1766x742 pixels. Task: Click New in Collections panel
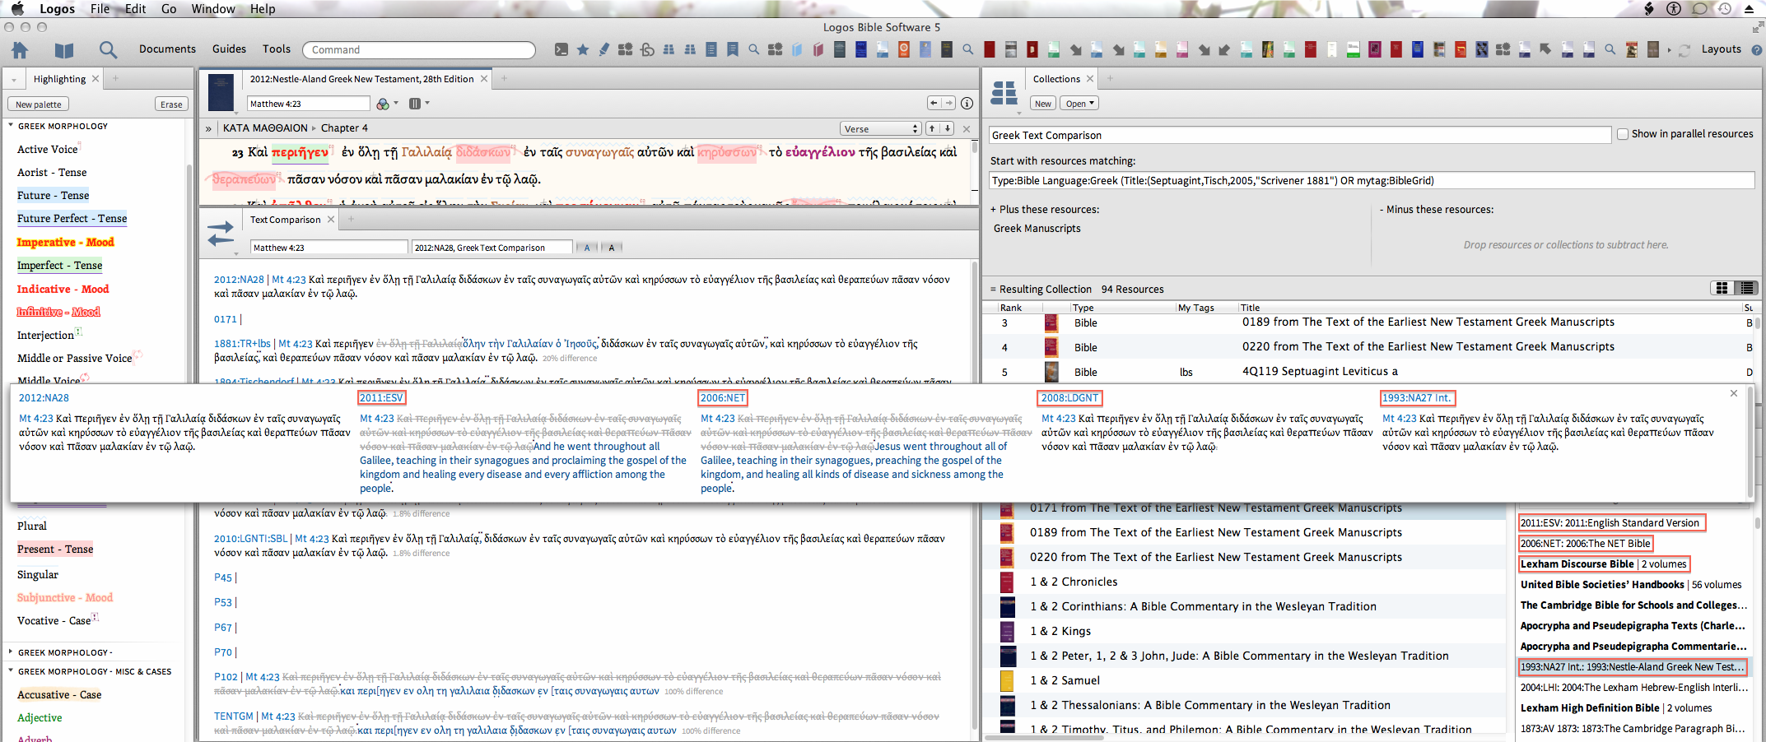click(x=1043, y=104)
